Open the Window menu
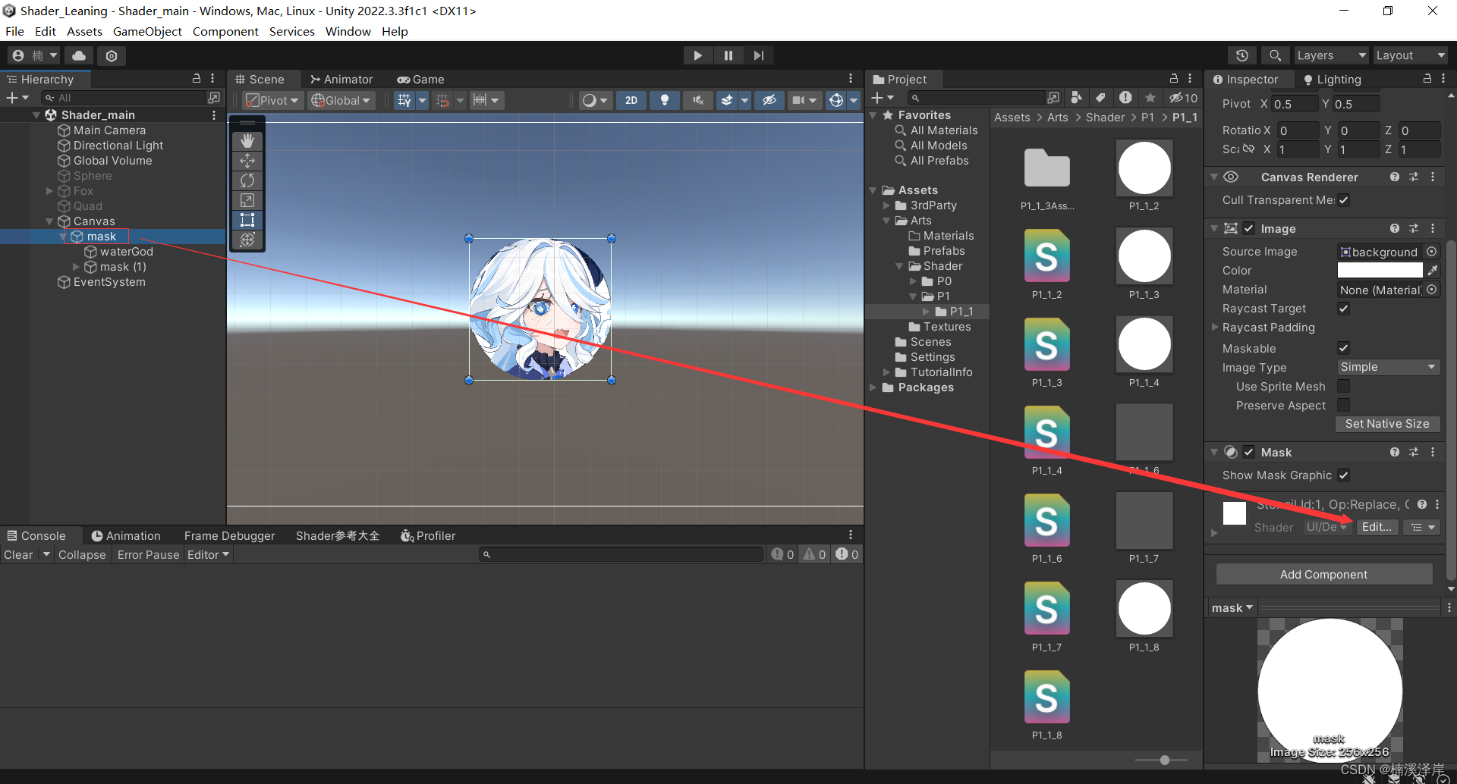Viewport: 1457px width, 784px height. [x=348, y=31]
